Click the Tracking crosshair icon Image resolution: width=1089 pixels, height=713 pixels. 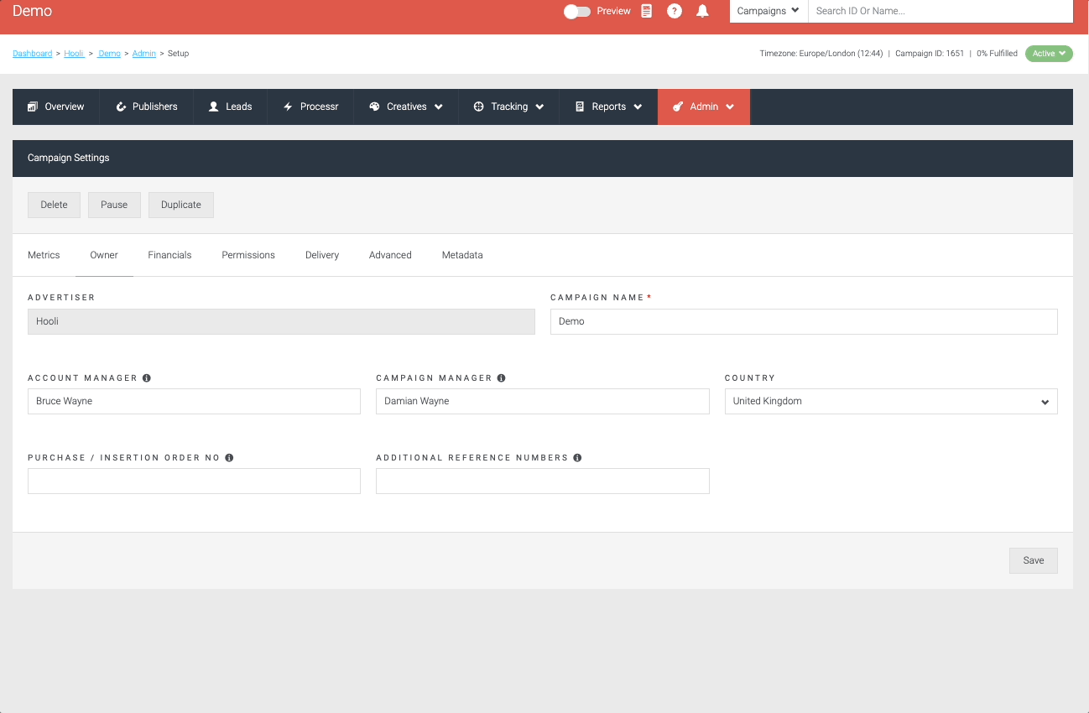click(479, 107)
